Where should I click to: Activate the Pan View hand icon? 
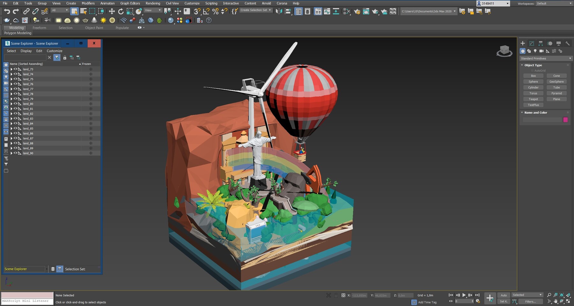tap(556, 301)
